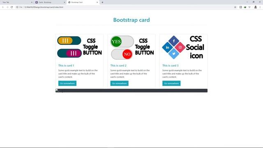263x148 pixels.
Task: Reload the current page
Action: [x=12, y=7]
